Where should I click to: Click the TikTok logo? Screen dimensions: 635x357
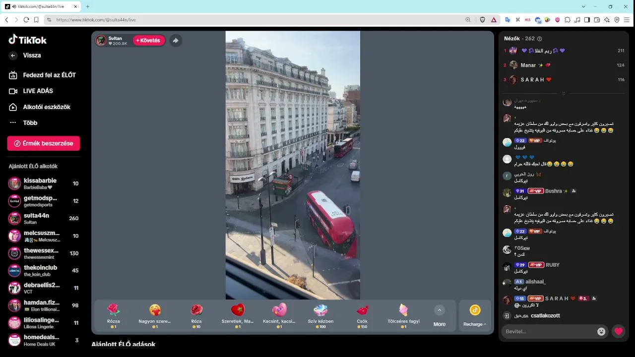coord(28,40)
